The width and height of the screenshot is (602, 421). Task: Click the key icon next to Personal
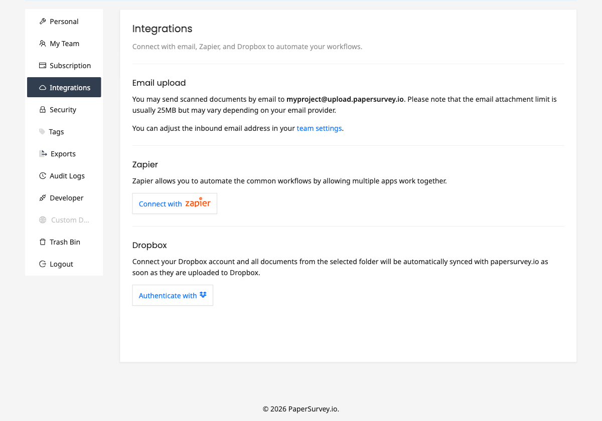click(x=42, y=21)
